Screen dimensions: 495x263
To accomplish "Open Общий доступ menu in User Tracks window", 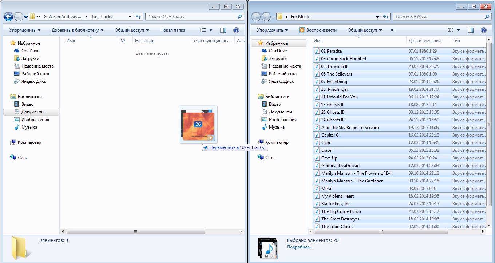I will click(132, 30).
